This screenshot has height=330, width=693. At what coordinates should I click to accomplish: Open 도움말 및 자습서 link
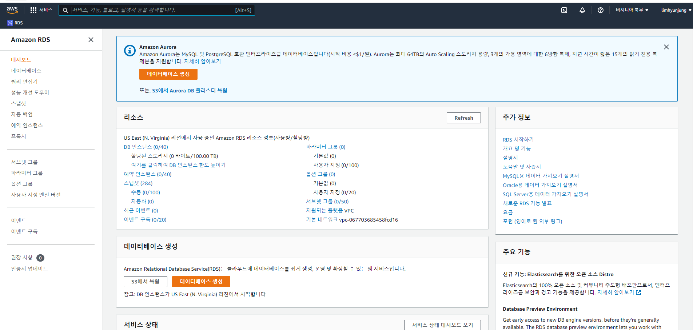[x=522, y=167]
